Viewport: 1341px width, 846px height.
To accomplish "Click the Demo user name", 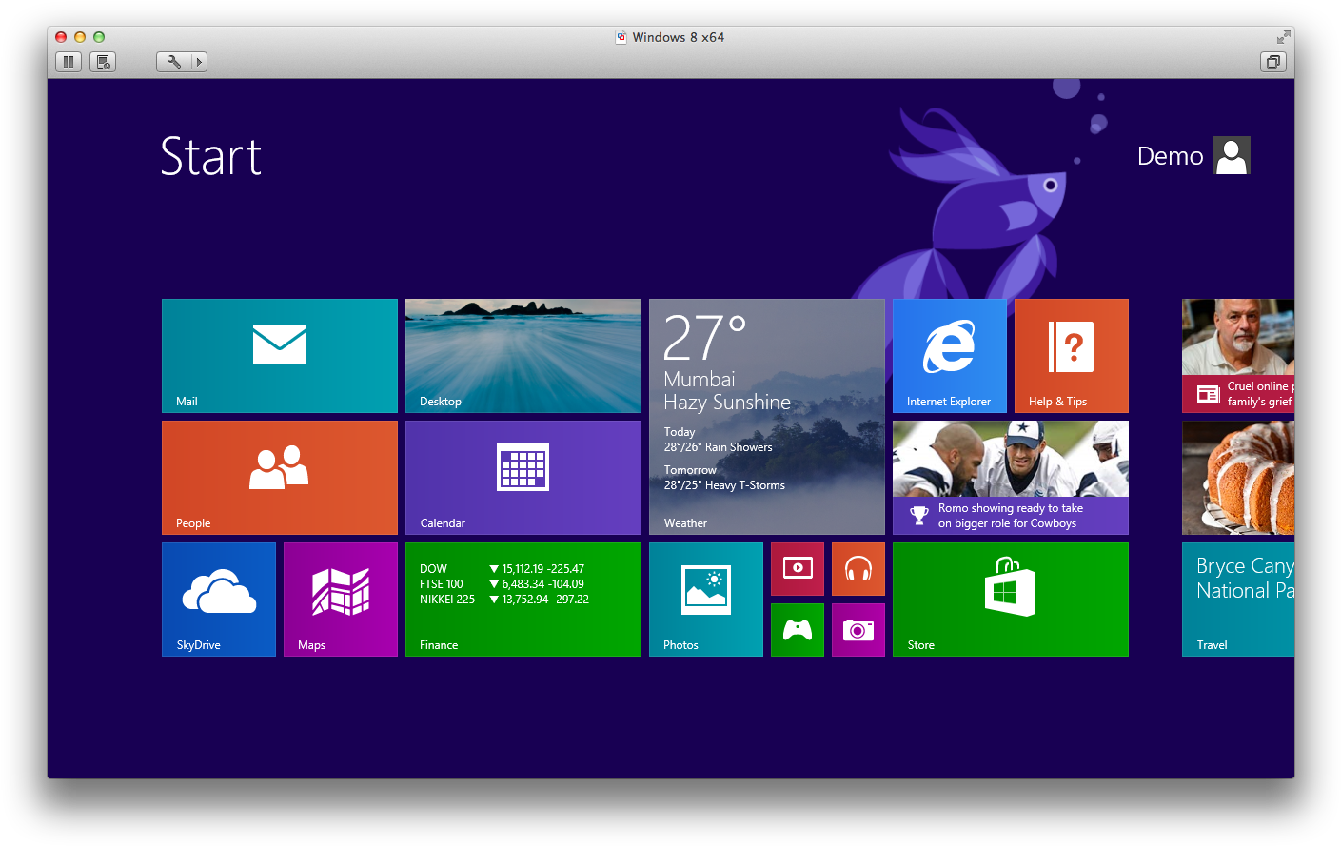I will coord(1171,156).
